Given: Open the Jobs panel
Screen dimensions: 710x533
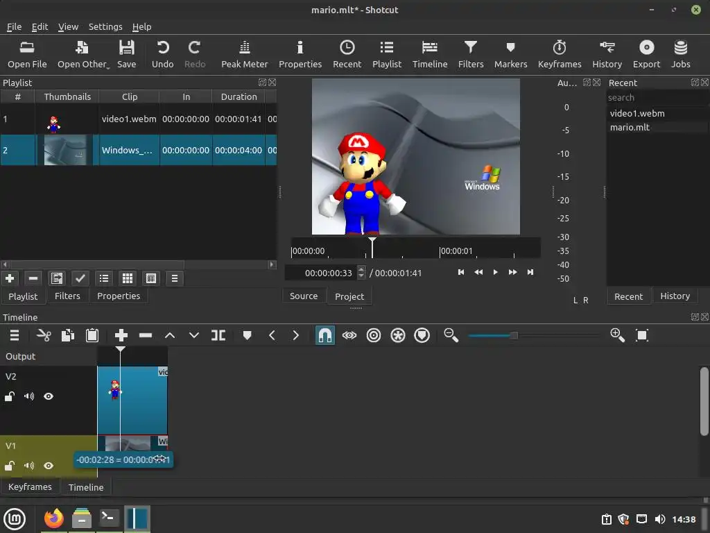Looking at the screenshot, I should point(680,54).
